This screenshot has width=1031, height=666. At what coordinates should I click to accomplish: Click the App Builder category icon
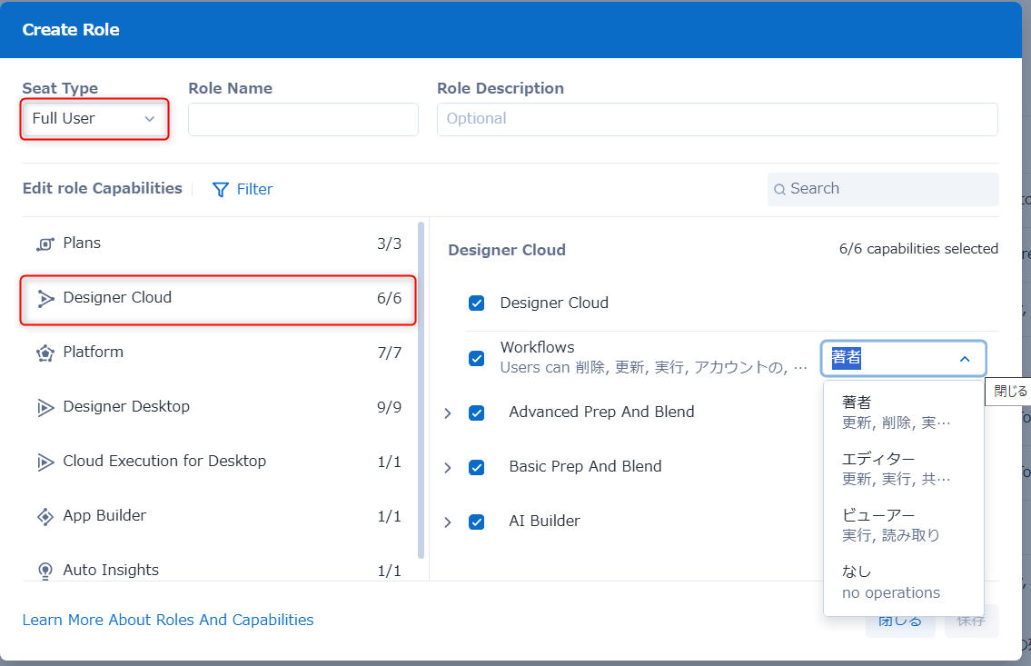(x=45, y=517)
